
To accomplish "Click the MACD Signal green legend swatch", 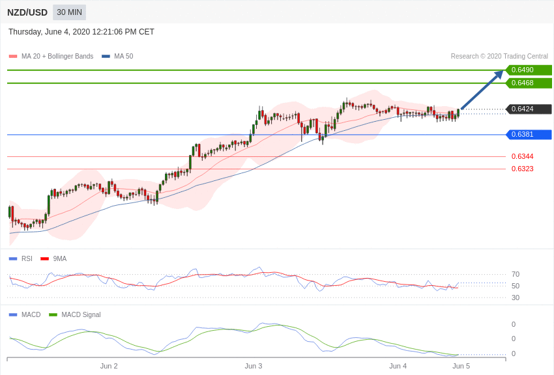I will click(x=53, y=314).
